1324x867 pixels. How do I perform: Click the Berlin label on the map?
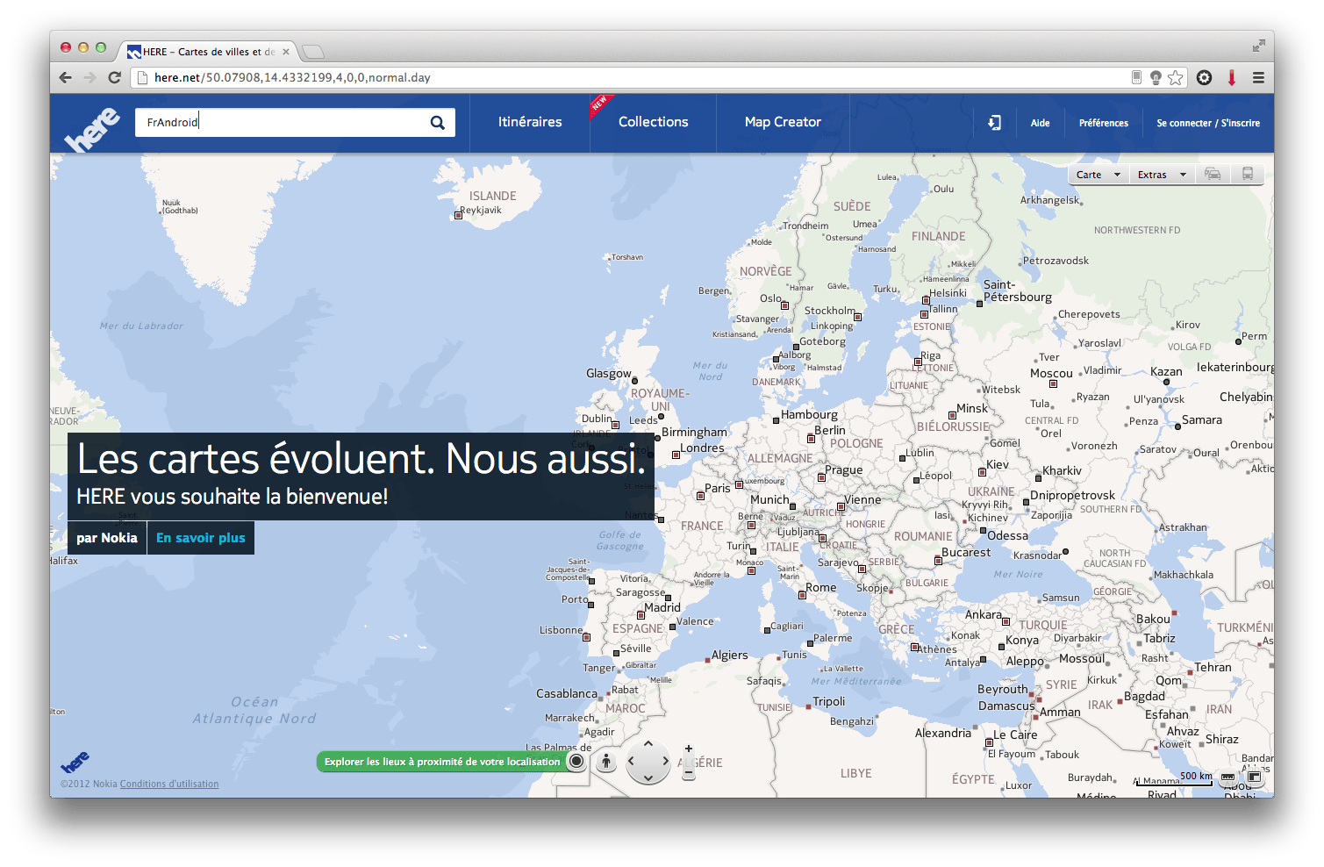point(830,430)
